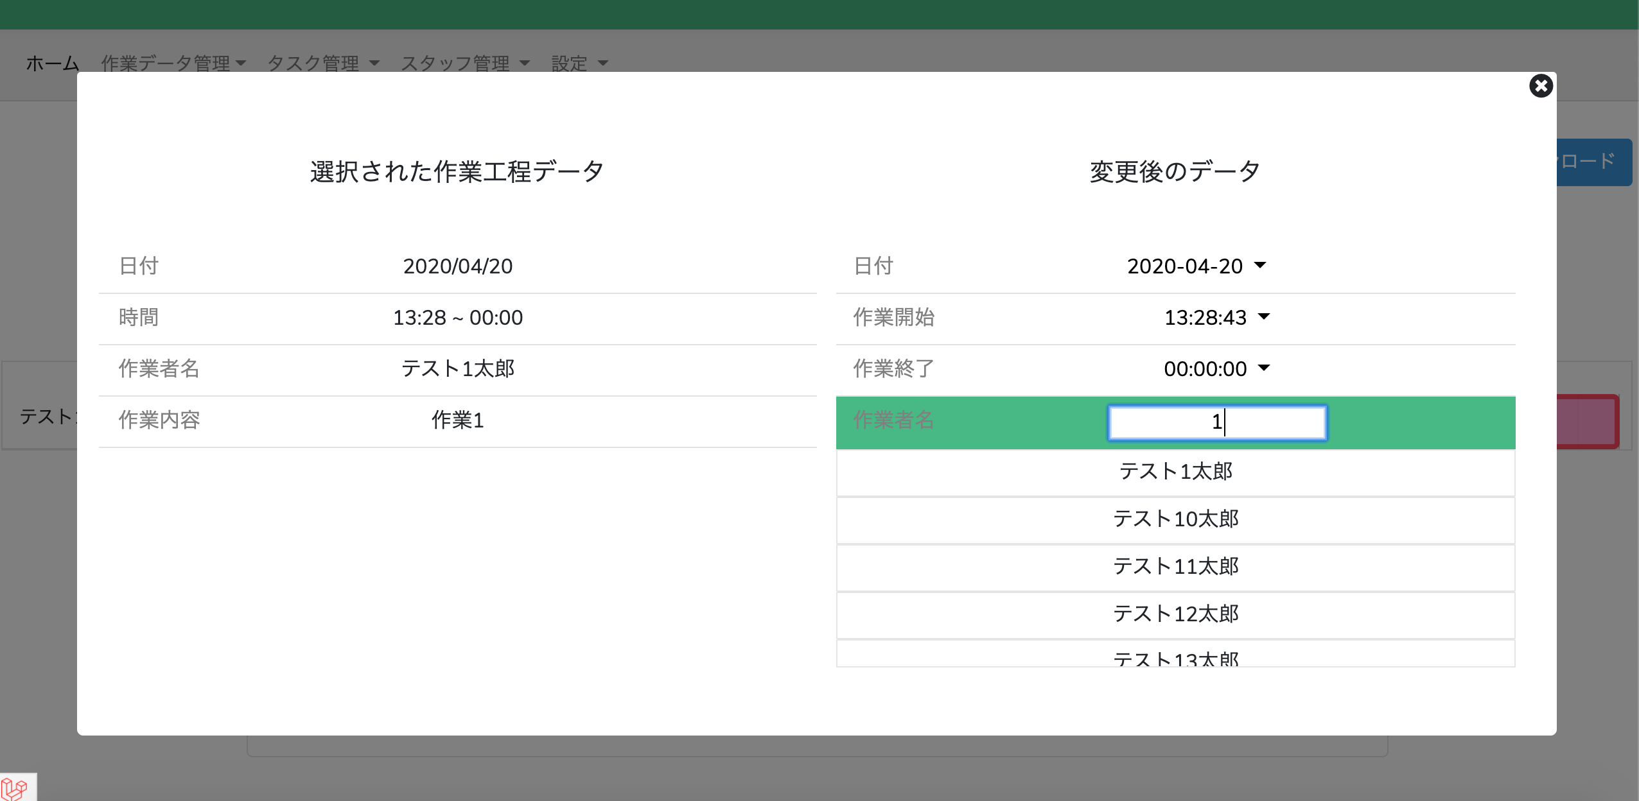1639x801 pixels.
Task: Focus the 作業者名 search input field
Action: coord(1216,422)
